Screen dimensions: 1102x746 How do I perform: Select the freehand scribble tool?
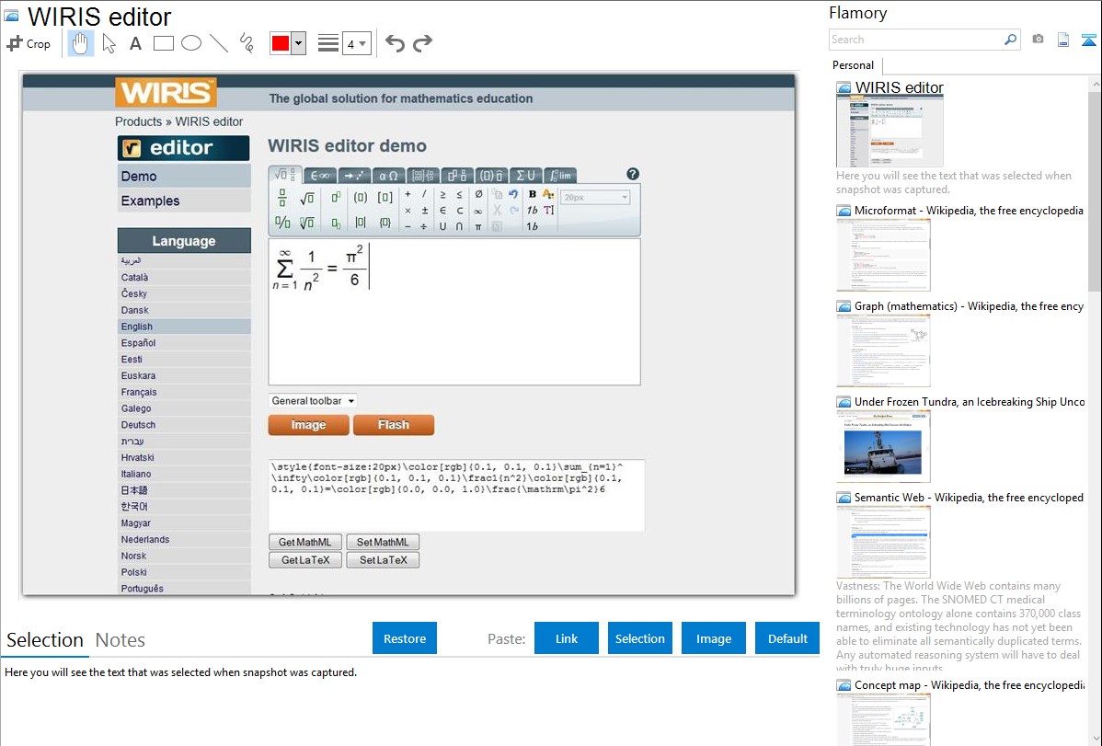click(246, 43)
